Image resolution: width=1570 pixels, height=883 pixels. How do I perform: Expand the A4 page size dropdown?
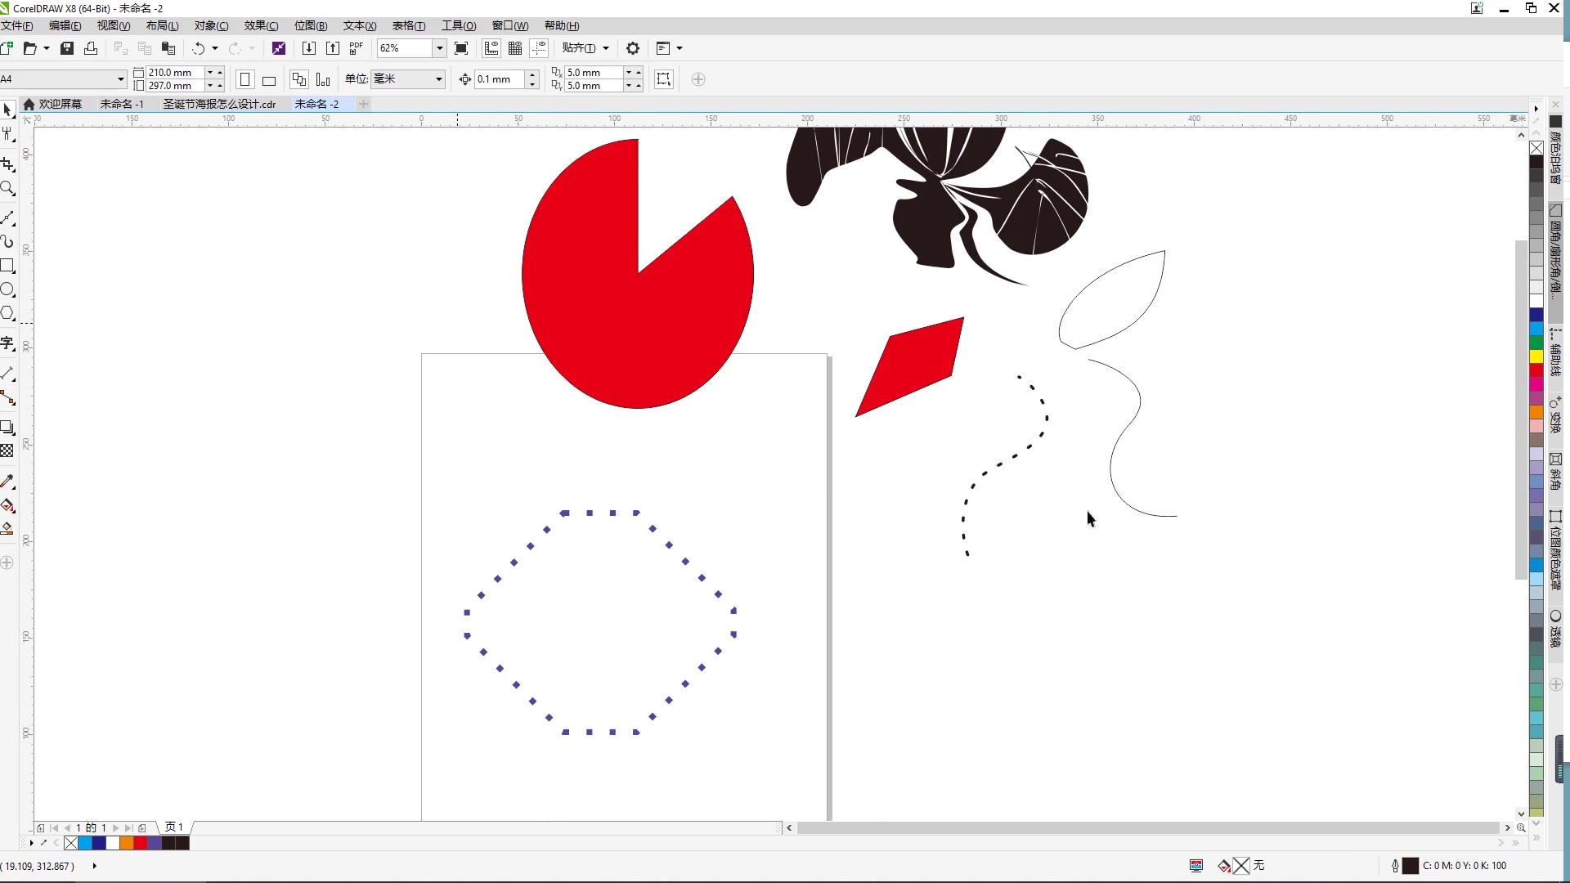(121, 79)
